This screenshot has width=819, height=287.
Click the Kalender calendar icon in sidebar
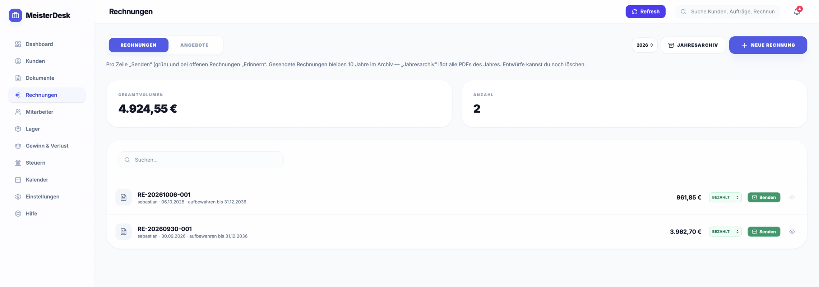(18, 180)
